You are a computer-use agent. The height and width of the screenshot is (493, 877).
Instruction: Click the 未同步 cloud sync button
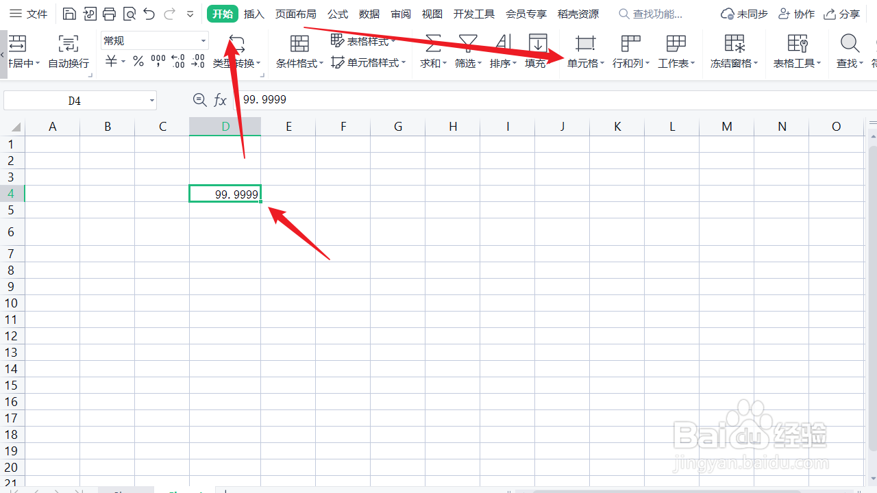tap(744, 14)
